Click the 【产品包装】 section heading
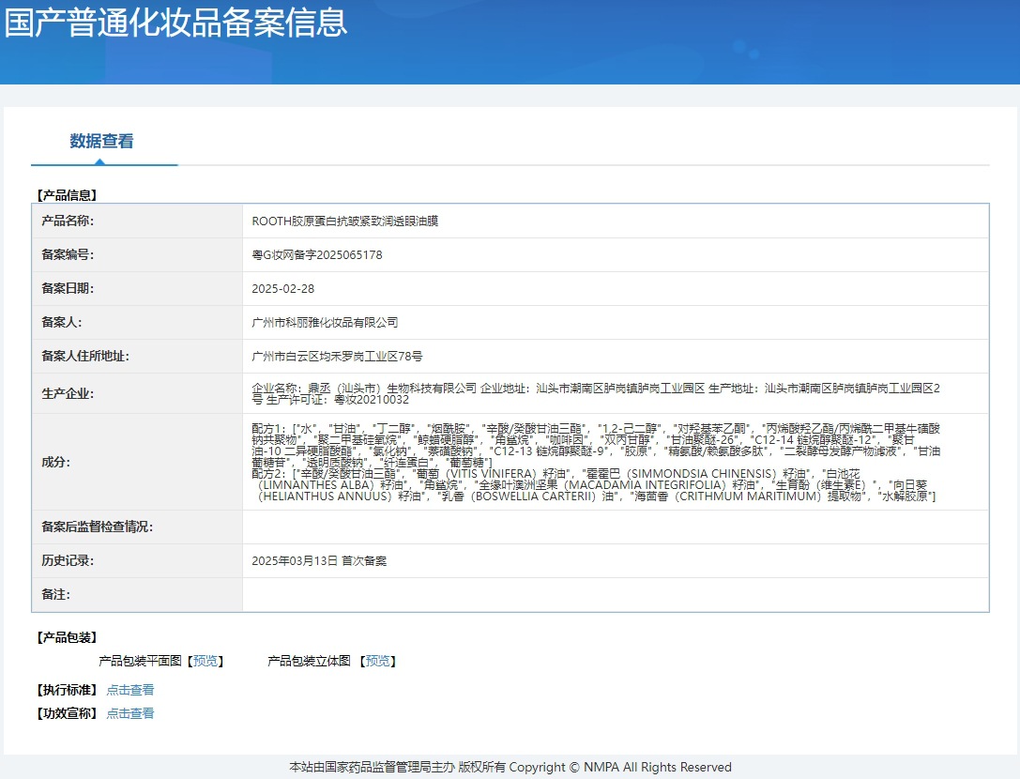The height and width of the screenshot is (779, 1020). point(67,638)
